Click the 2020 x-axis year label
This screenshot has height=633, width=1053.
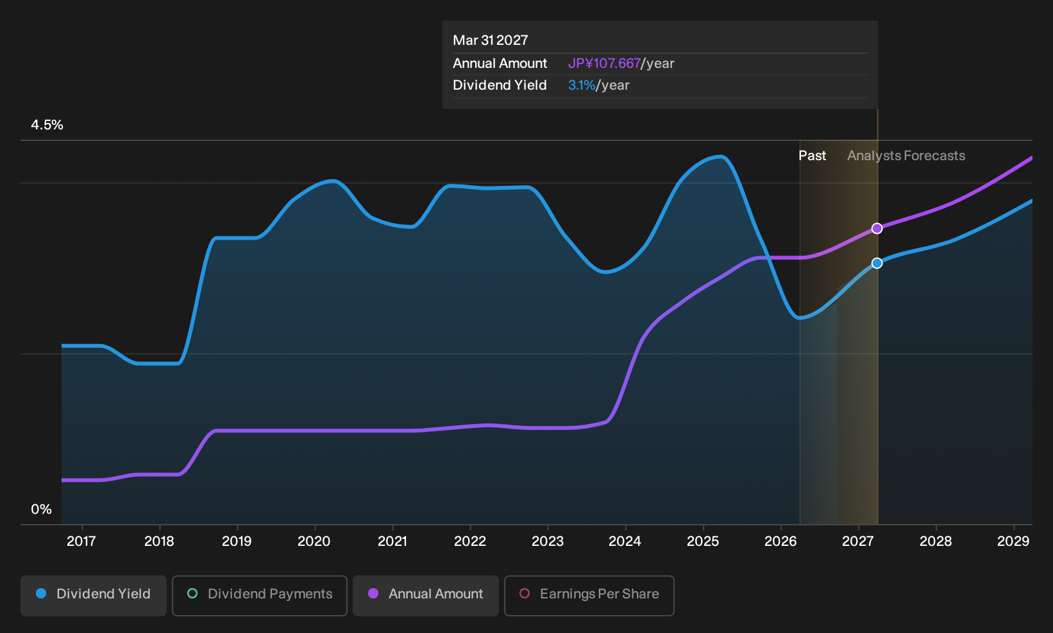314,541
